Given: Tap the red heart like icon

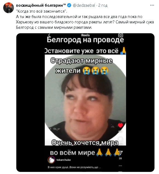Looking at the screenshot, I should pos(120,125).
